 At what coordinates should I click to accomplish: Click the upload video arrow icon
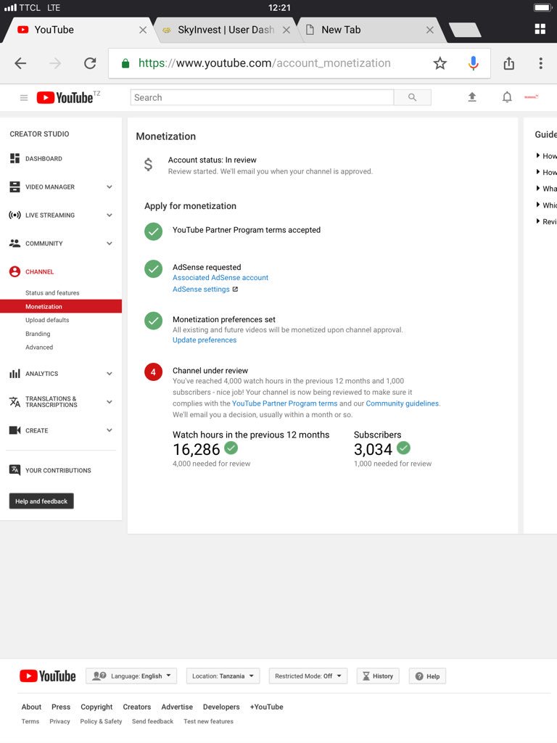[x=471, y=97]
